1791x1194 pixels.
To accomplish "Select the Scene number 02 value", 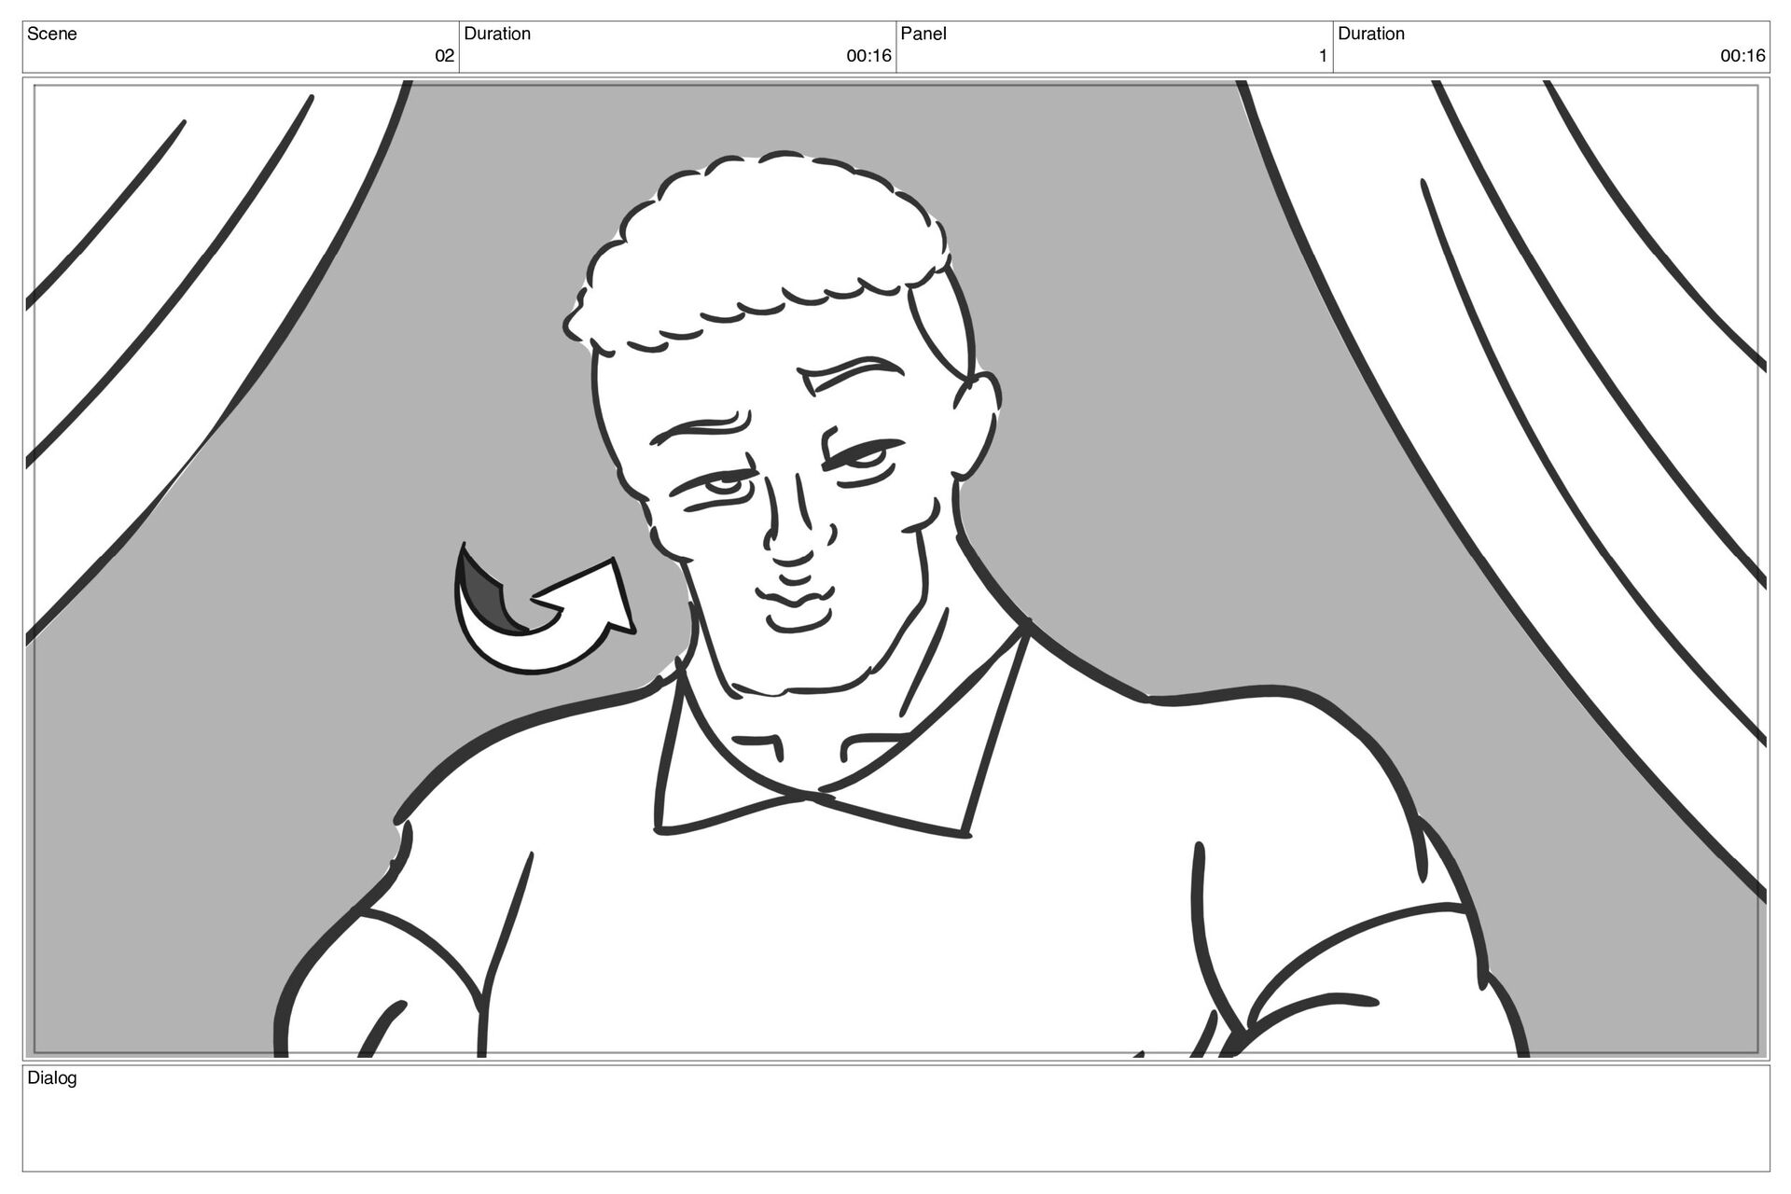I will tap(445, 56).
